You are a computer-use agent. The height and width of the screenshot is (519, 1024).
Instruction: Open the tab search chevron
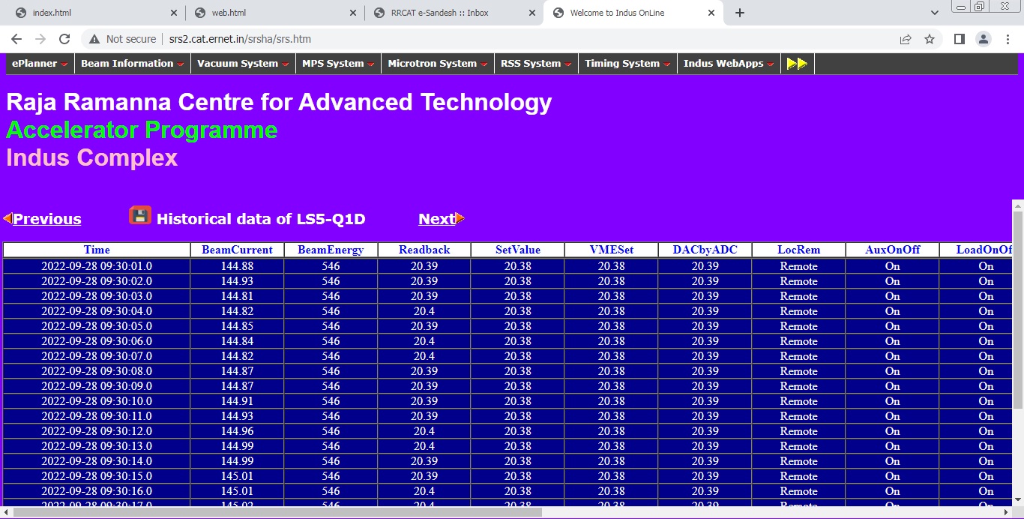(935, 13)
